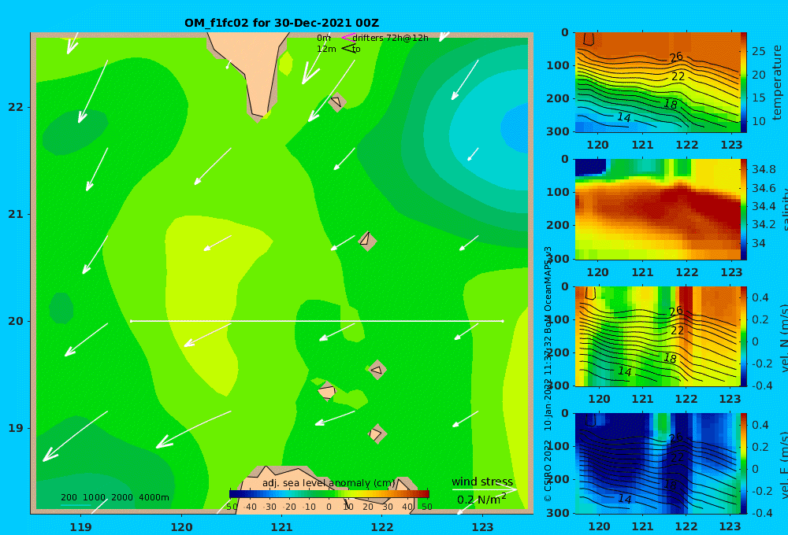Click longitude tick label 119 on main map
The image size is (788, 535).
click(80, 527)
